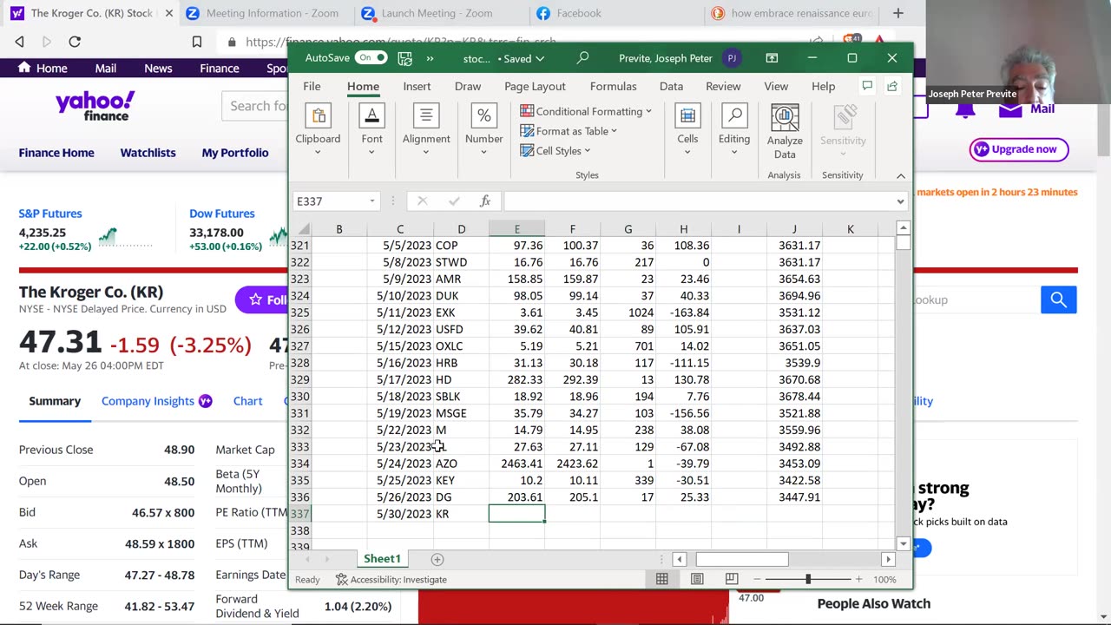The image size is (1111, 625).
Task: Open the Alignment group icon
Action: click(x=425, y=115)
